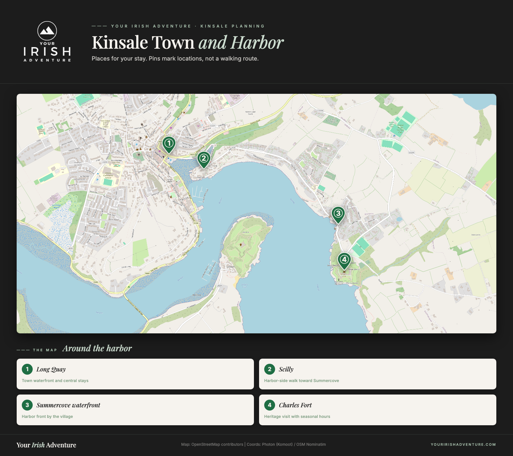
Task: Click 'Town waterfront and central stays' text
Action: click(55, 381)
